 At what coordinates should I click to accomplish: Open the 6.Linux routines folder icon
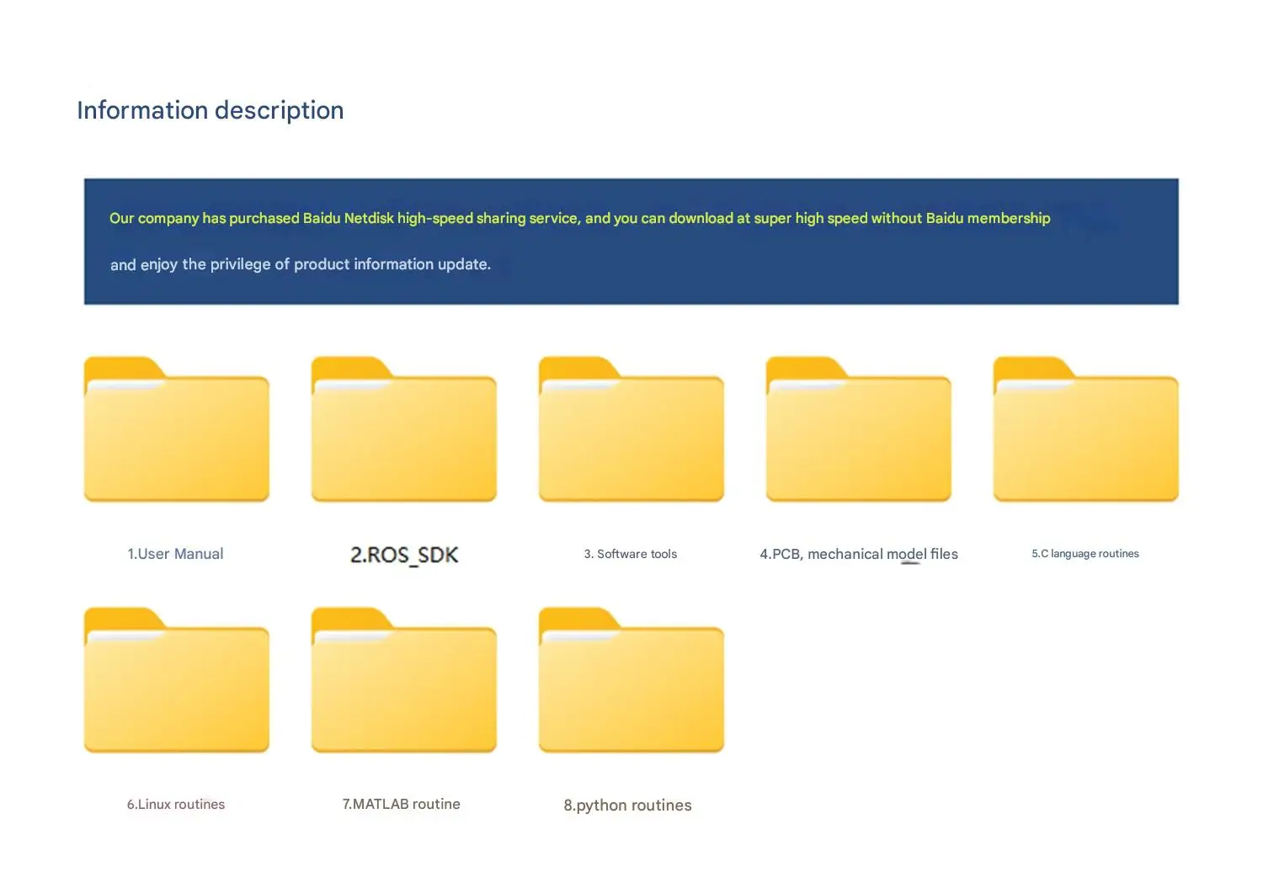(x=177, y=680)
